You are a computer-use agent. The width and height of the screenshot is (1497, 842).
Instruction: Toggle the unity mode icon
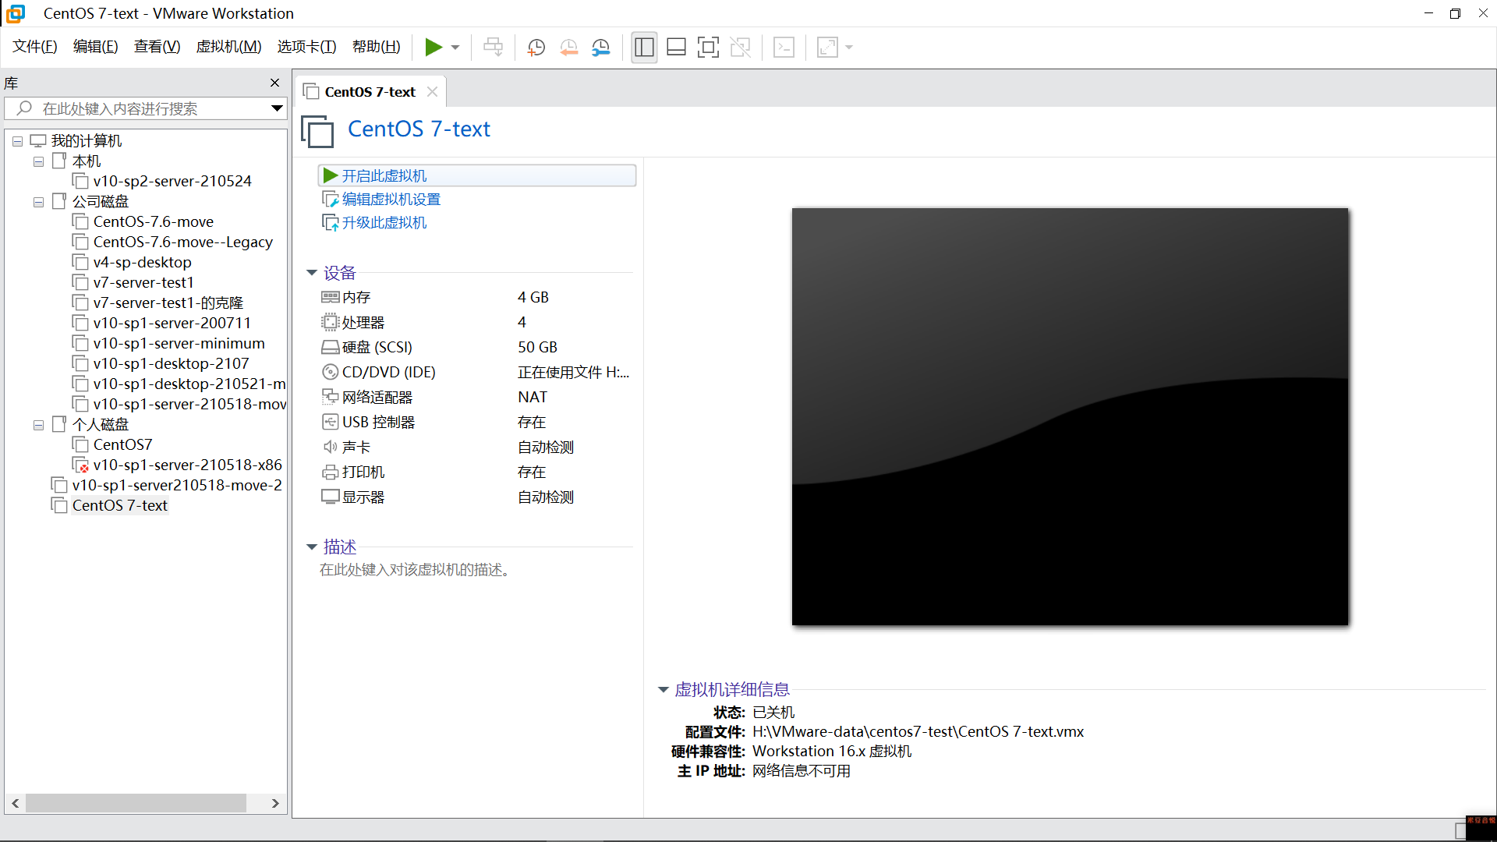tap(740, 48)
